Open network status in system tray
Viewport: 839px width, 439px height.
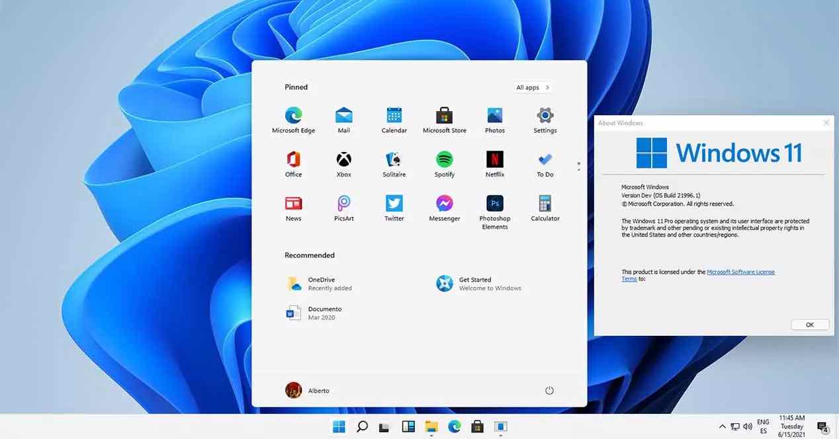tap(735, 427)
